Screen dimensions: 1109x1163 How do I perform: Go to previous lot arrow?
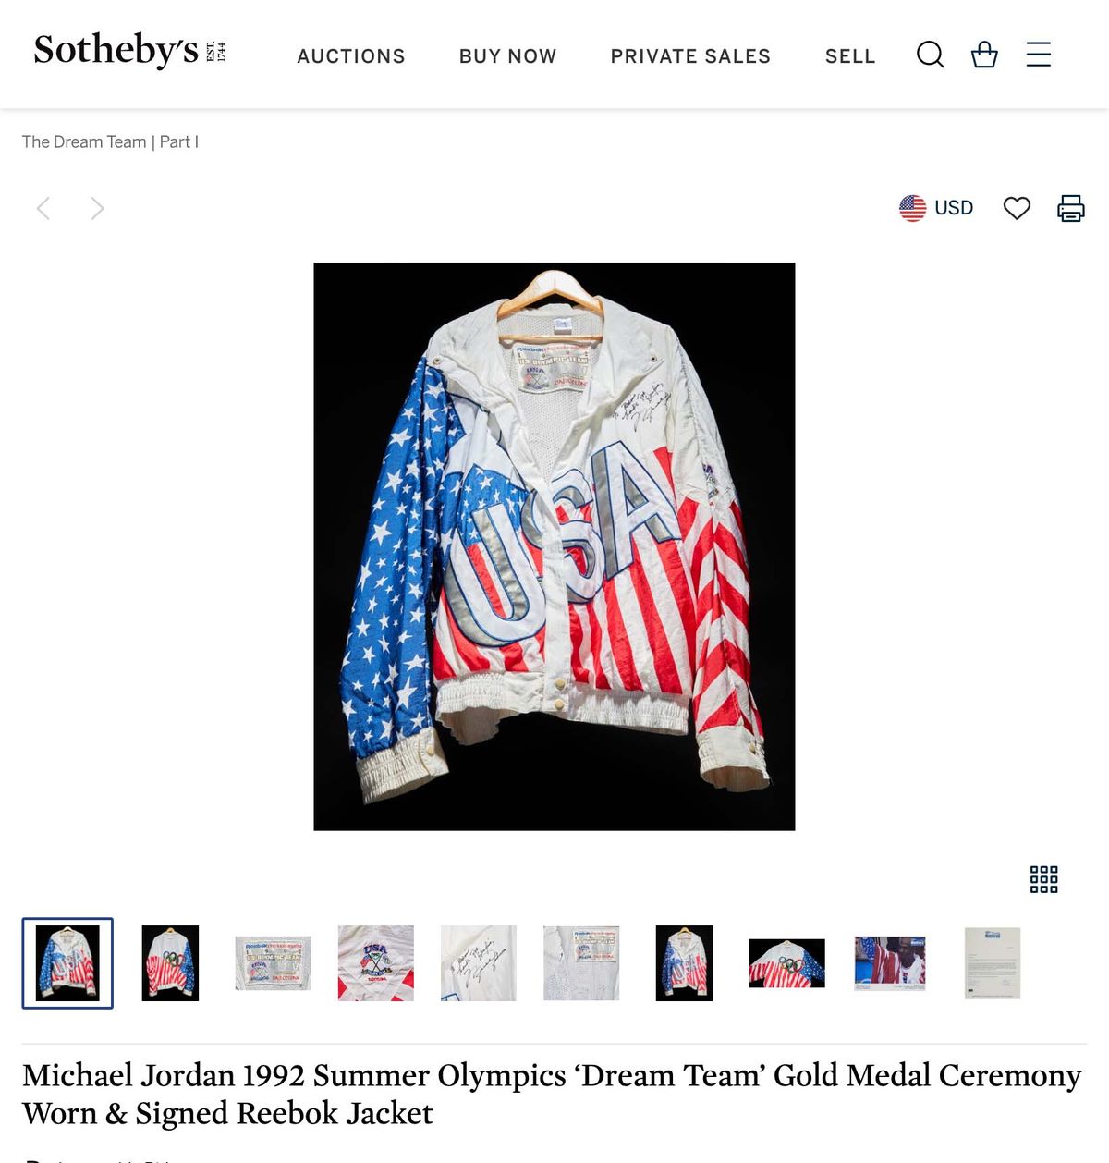coord(43,208)
